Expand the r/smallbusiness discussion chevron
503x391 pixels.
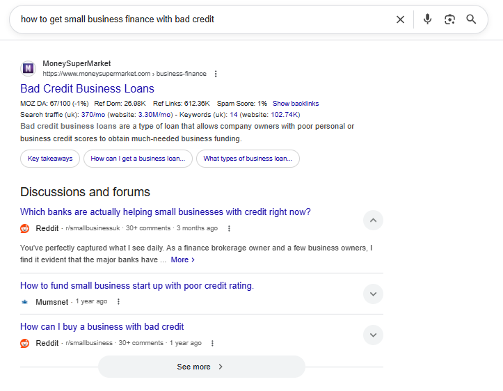point(373,335)
